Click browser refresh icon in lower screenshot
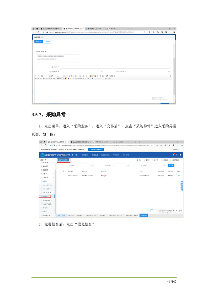This screenshot has width=208, height=294. coord(46,145)
